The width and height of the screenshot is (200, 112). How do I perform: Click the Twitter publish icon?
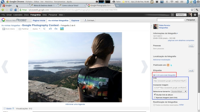(171, 65)
